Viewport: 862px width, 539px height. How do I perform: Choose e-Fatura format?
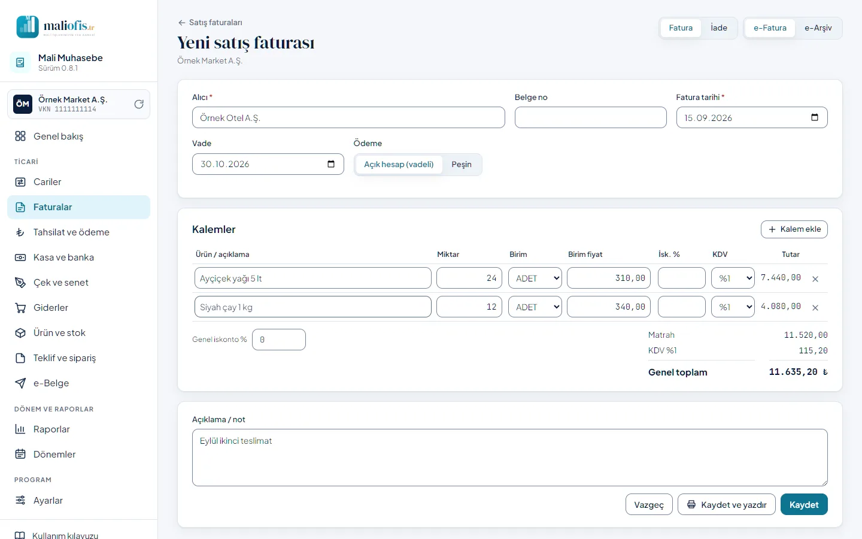point(770,28)
